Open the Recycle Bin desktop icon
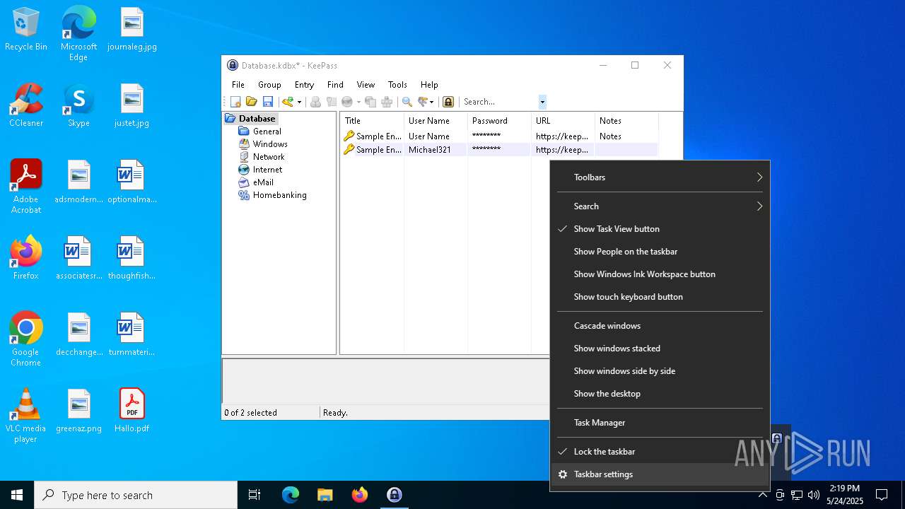Viewport: 905px width, 509px height. click(x=26, y=30)
